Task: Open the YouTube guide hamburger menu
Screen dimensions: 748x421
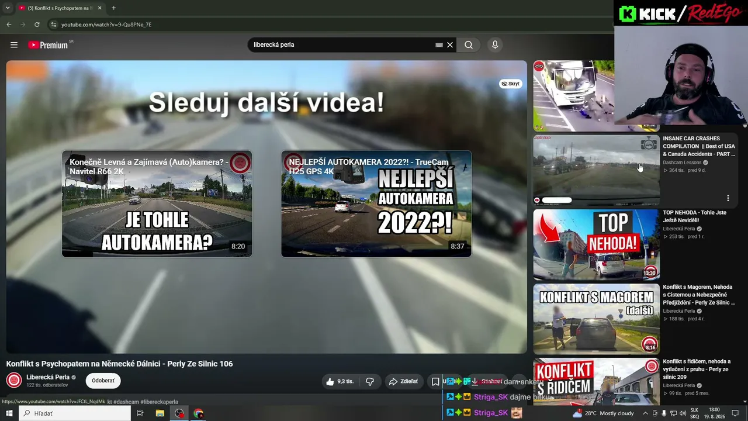Action: (x=14, y=44)
